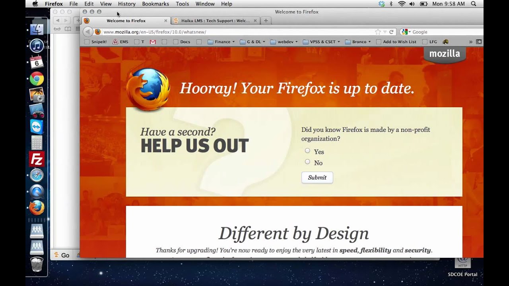Open the Apple menu
The height and width of the screenshot is (286, 509).
coord(35,4)
